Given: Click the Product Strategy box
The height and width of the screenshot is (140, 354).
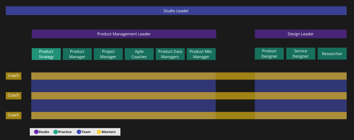Looking at the screenshot, I should [46, 54].
